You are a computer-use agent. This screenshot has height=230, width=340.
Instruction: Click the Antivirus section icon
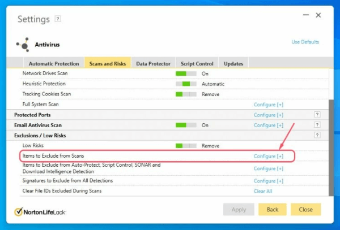coord(23,45)
